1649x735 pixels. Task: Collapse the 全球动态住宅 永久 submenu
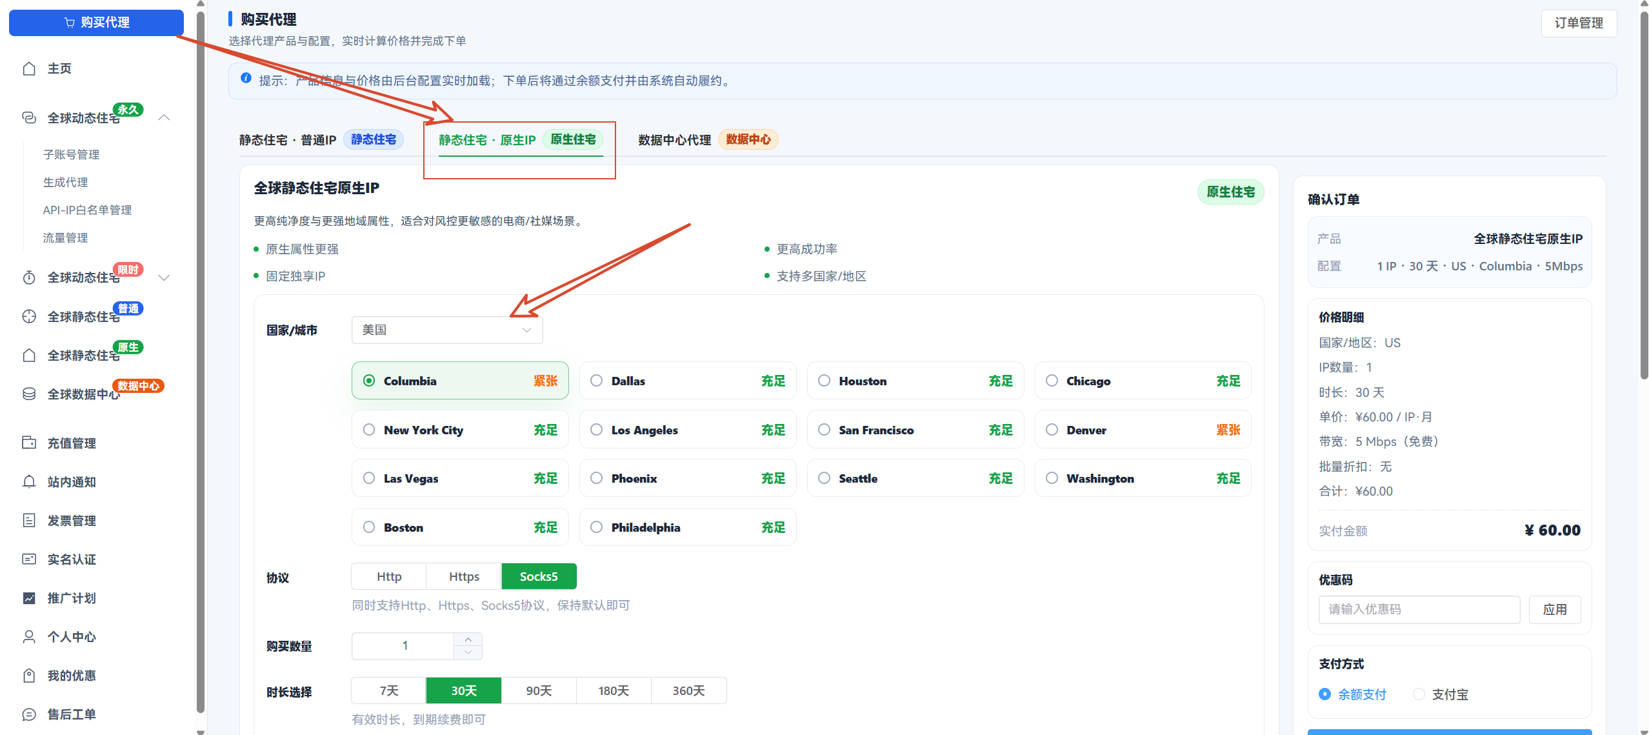(164, 117)
